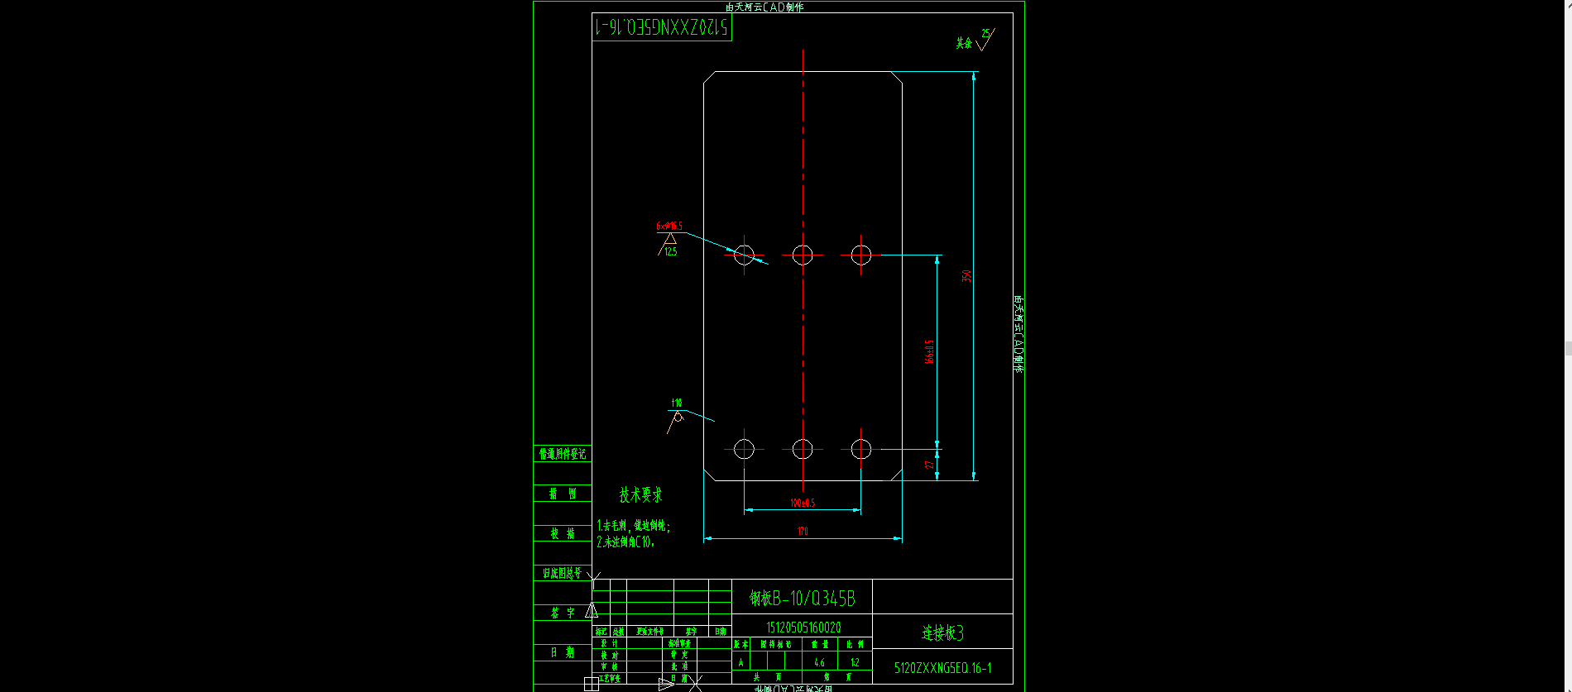Click the title block drawing number 5120ZXXNG5EQ.16-1
Screen dimensions: 1572x692
[942, 668]
